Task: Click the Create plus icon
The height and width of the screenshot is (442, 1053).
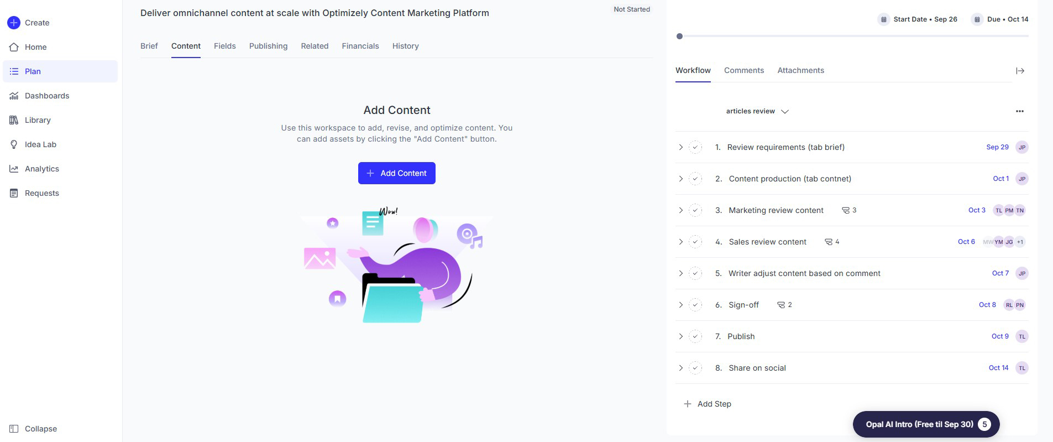Action: pos(14,23)
